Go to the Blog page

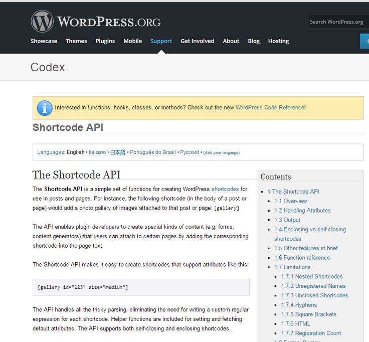point(254,41)
